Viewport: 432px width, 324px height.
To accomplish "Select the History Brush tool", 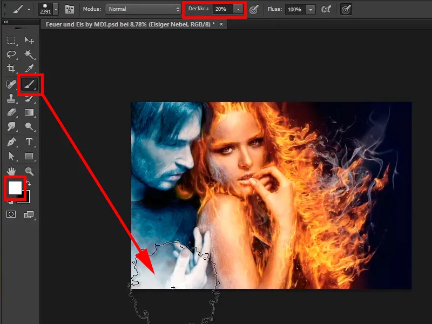I will (x=29, y=99).
